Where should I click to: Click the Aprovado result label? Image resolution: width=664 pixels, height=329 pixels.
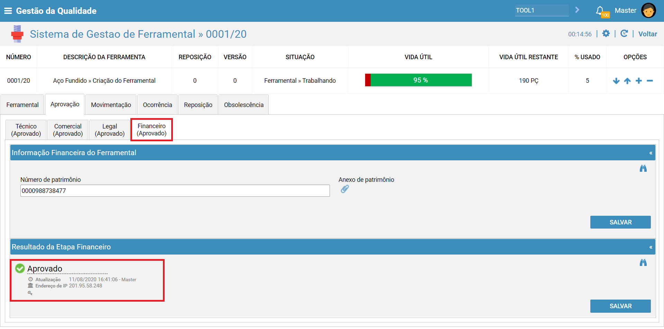pos(45,269)
